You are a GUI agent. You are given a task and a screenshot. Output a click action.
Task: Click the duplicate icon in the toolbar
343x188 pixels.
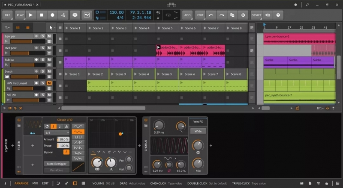pos(232,15)
